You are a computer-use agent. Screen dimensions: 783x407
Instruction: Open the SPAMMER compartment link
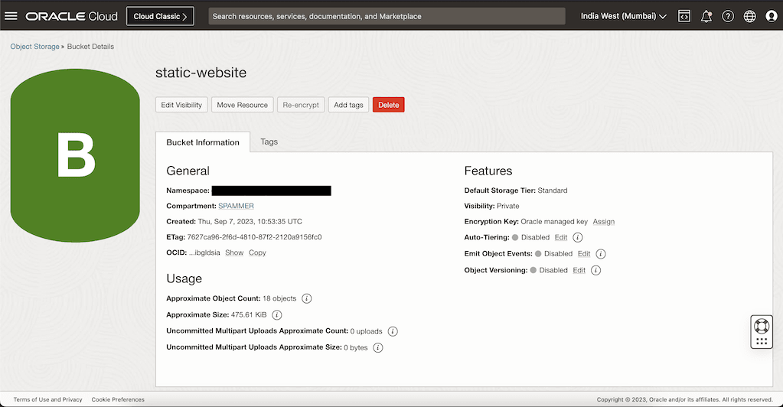pos(237,206)
